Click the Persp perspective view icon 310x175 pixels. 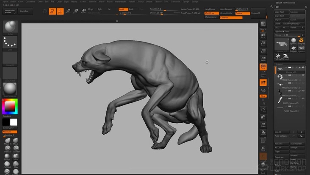(263, 68)
